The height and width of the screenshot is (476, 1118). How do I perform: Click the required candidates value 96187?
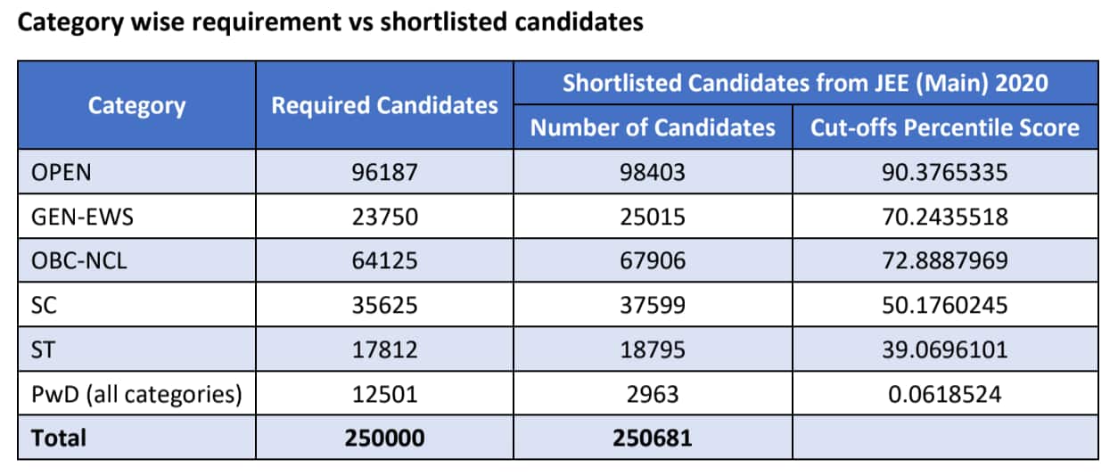pyautogui.click(x=384, y=172)
